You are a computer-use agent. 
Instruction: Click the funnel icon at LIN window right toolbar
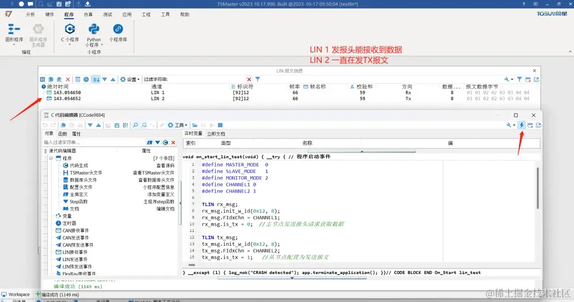pyautogui.click(x=519, y=79)
